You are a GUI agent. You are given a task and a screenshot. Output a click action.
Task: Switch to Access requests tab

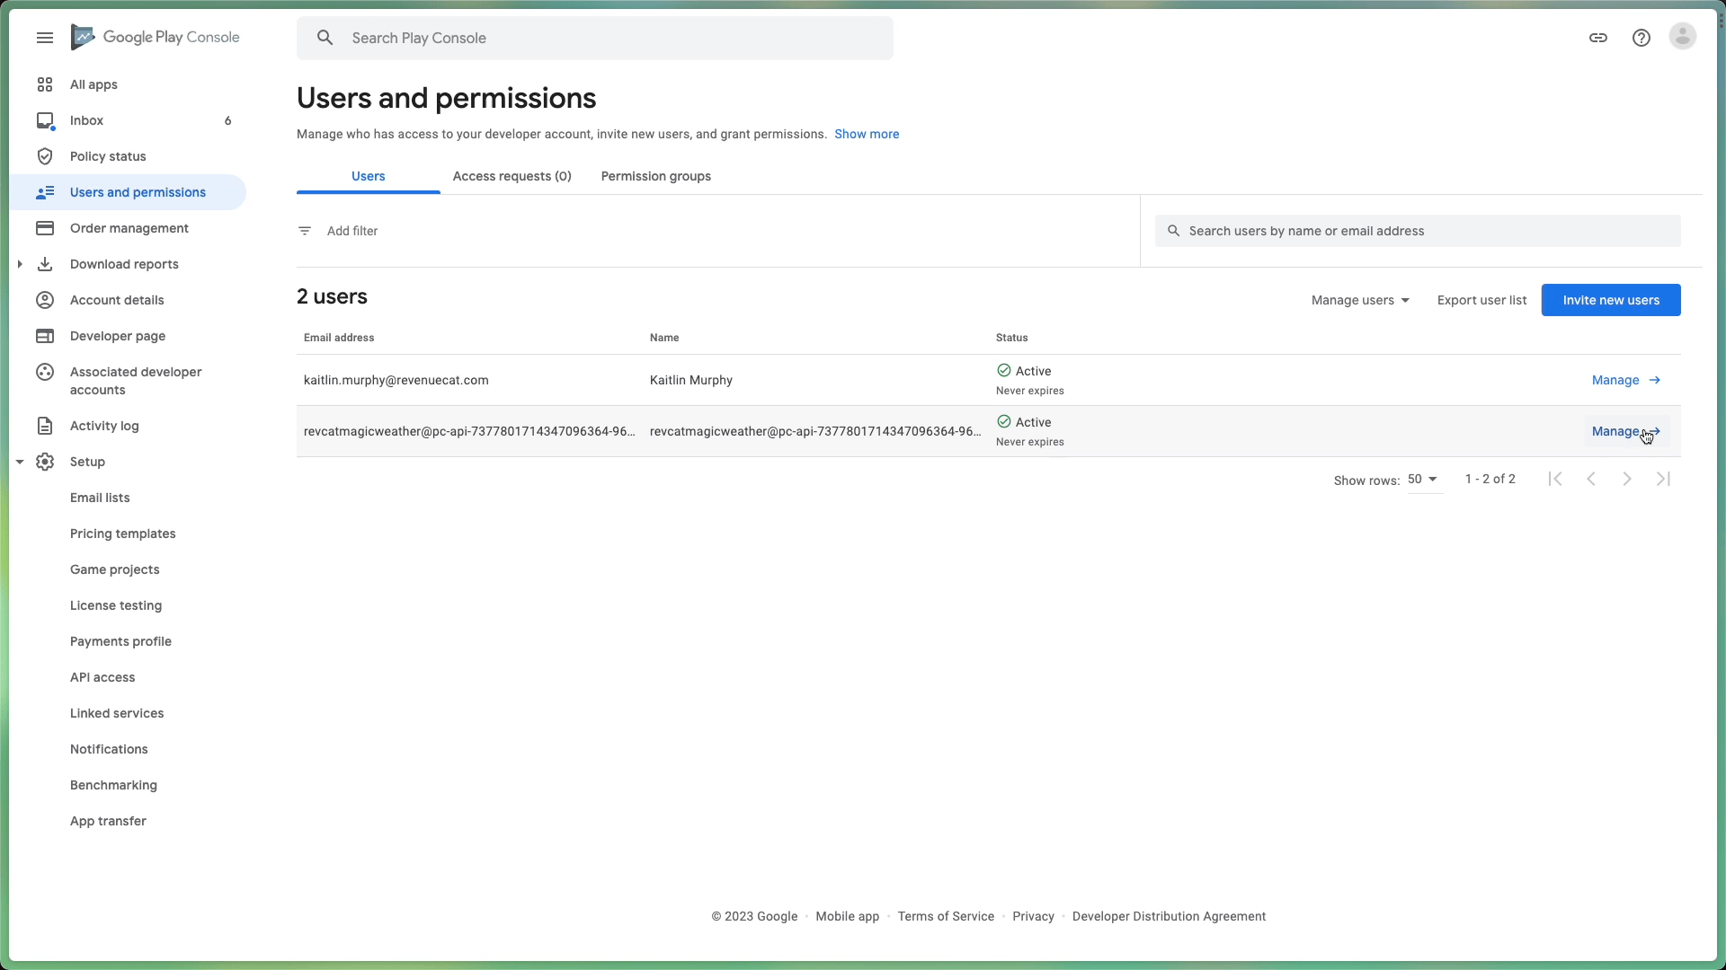(x=512, y=176)
